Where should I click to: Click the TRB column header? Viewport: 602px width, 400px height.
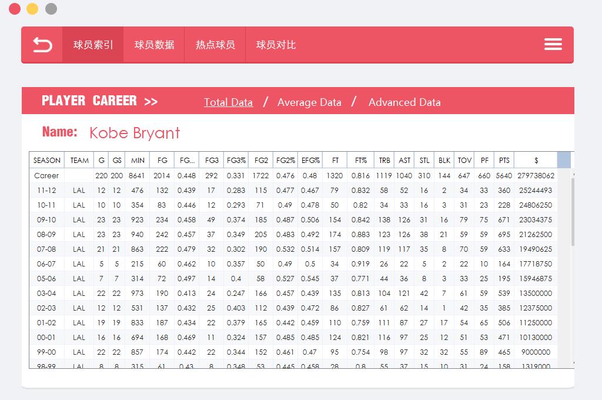384,160
